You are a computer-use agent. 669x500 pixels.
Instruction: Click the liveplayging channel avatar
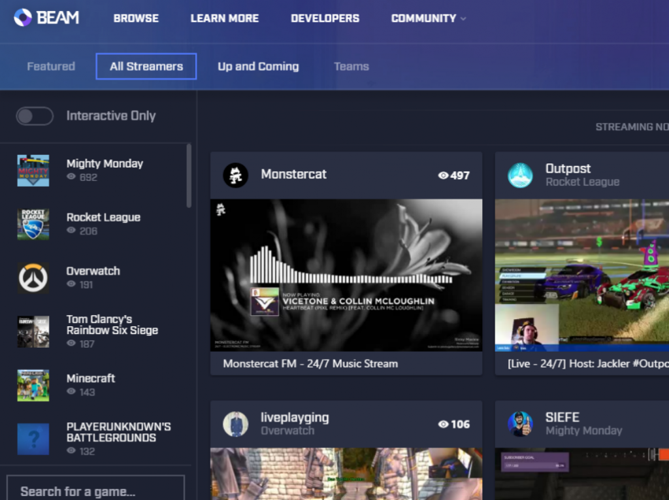click(235, 424)
